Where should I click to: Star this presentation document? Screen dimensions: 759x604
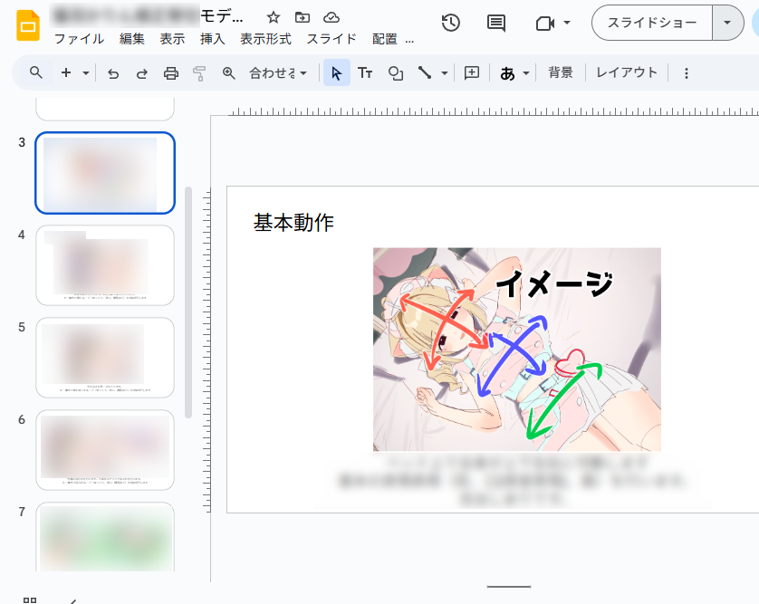274,18
